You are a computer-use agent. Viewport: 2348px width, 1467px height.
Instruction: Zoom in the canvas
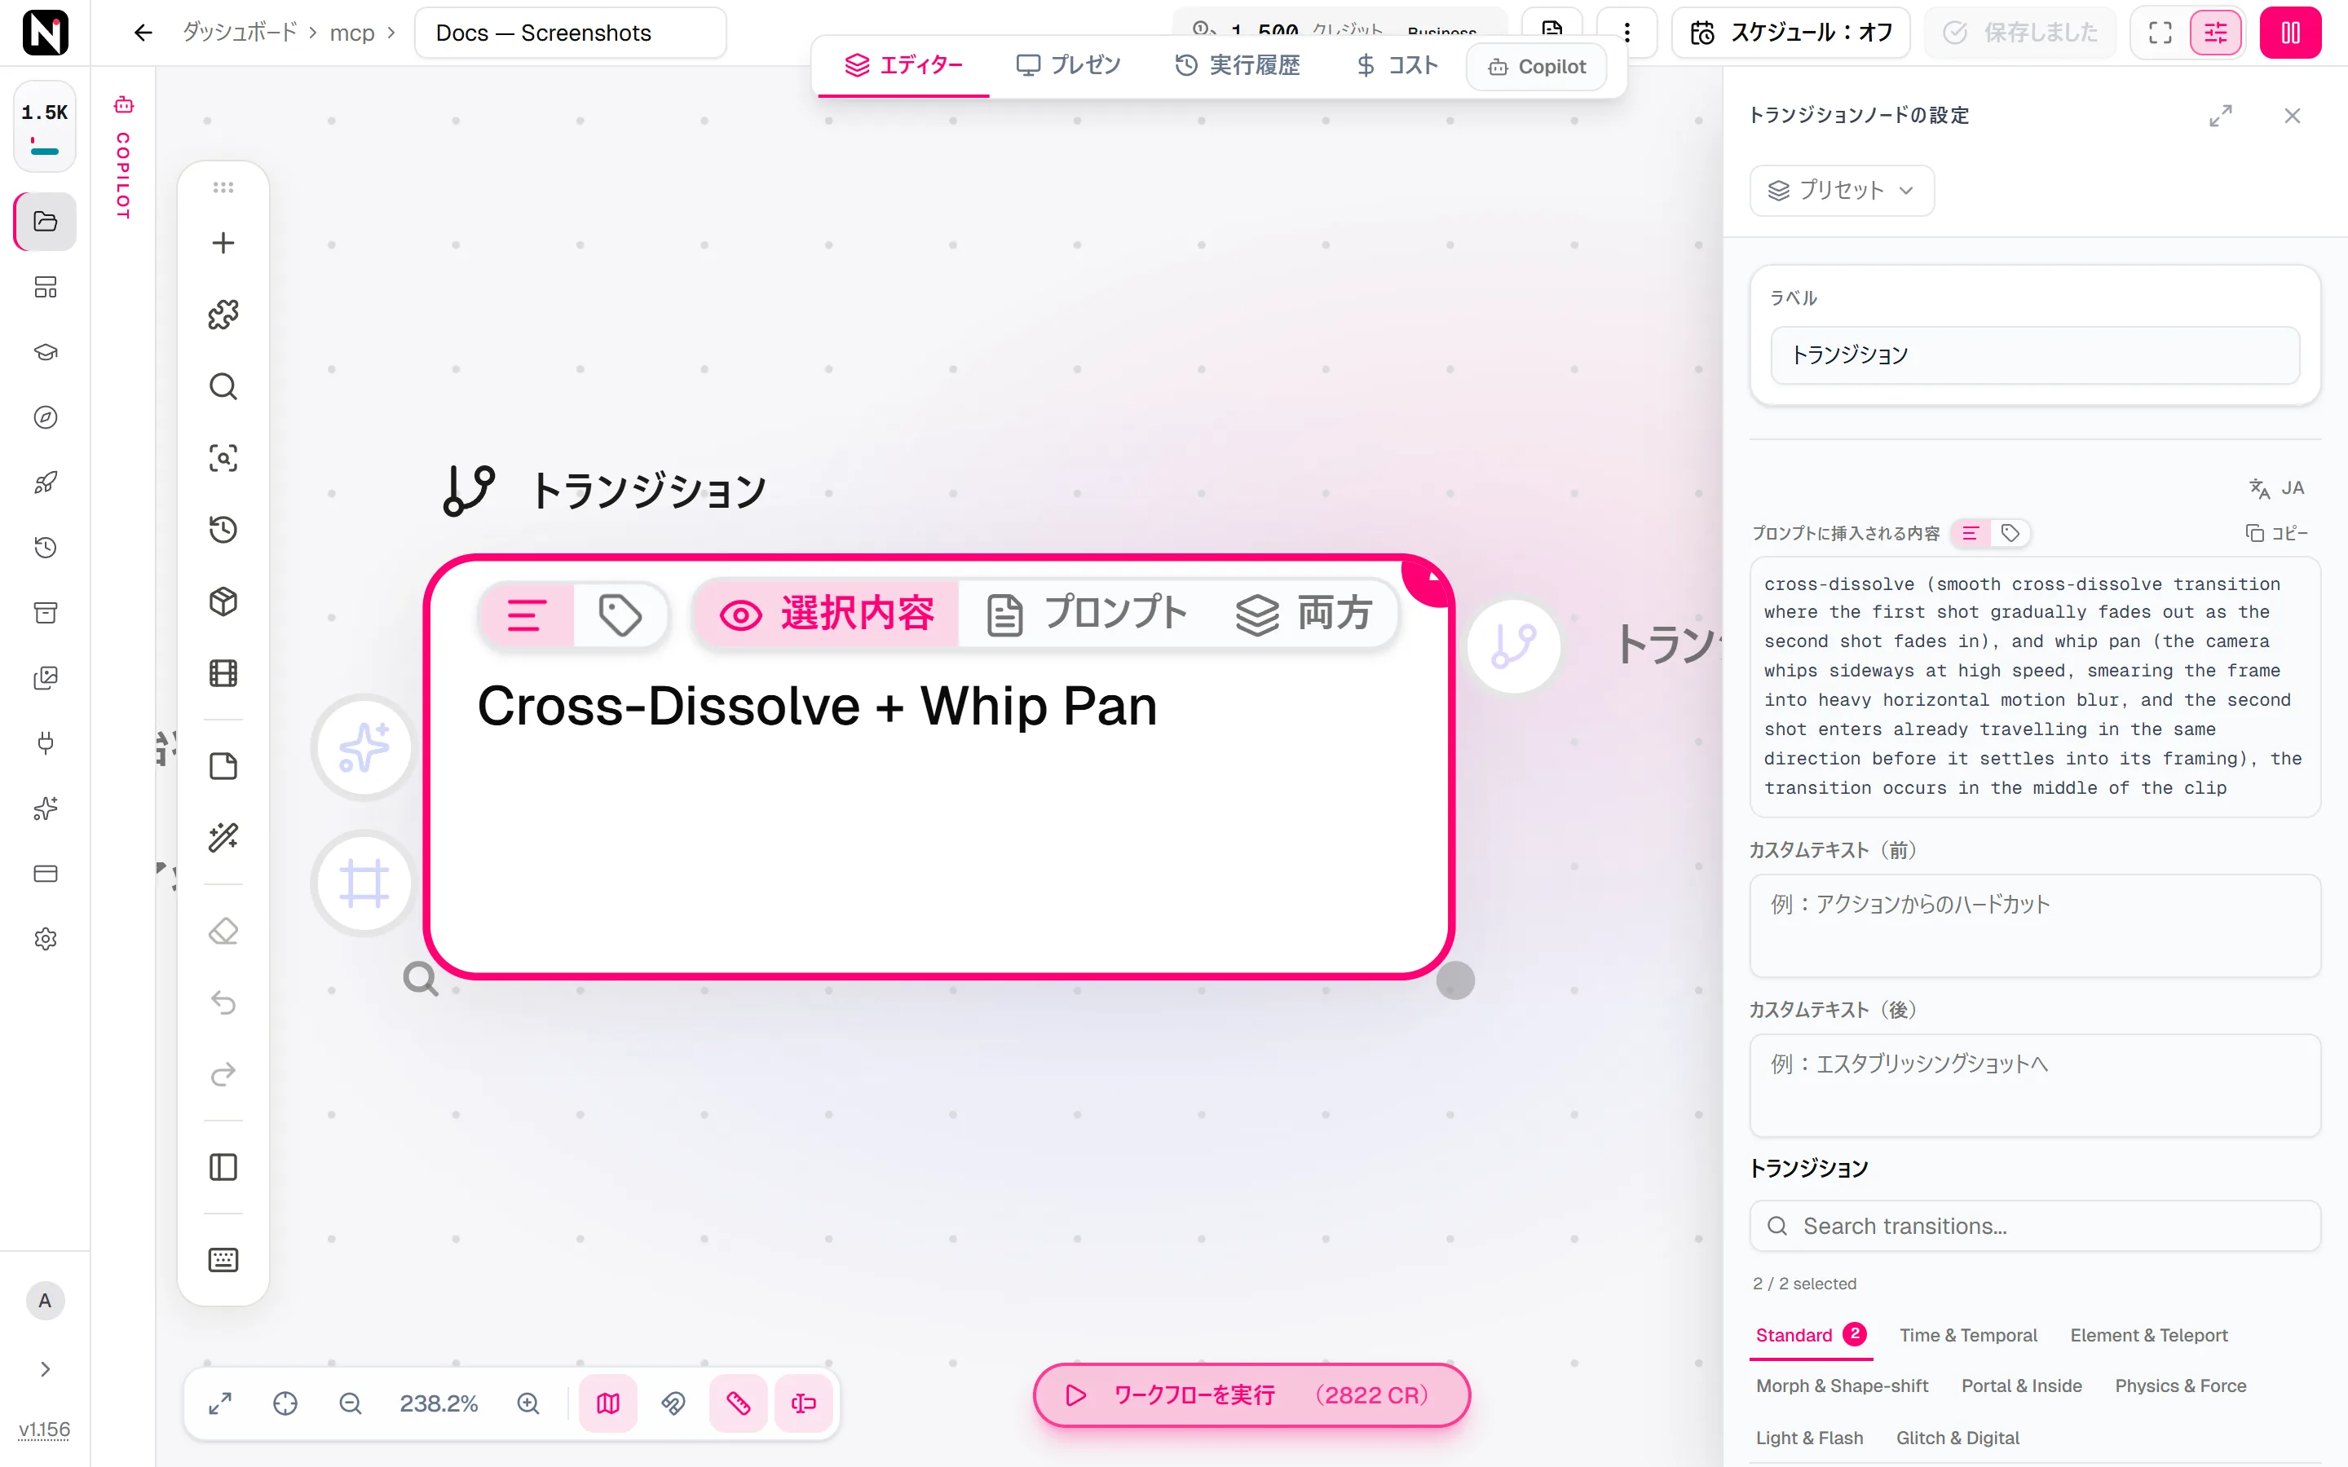coord(527,1403)
